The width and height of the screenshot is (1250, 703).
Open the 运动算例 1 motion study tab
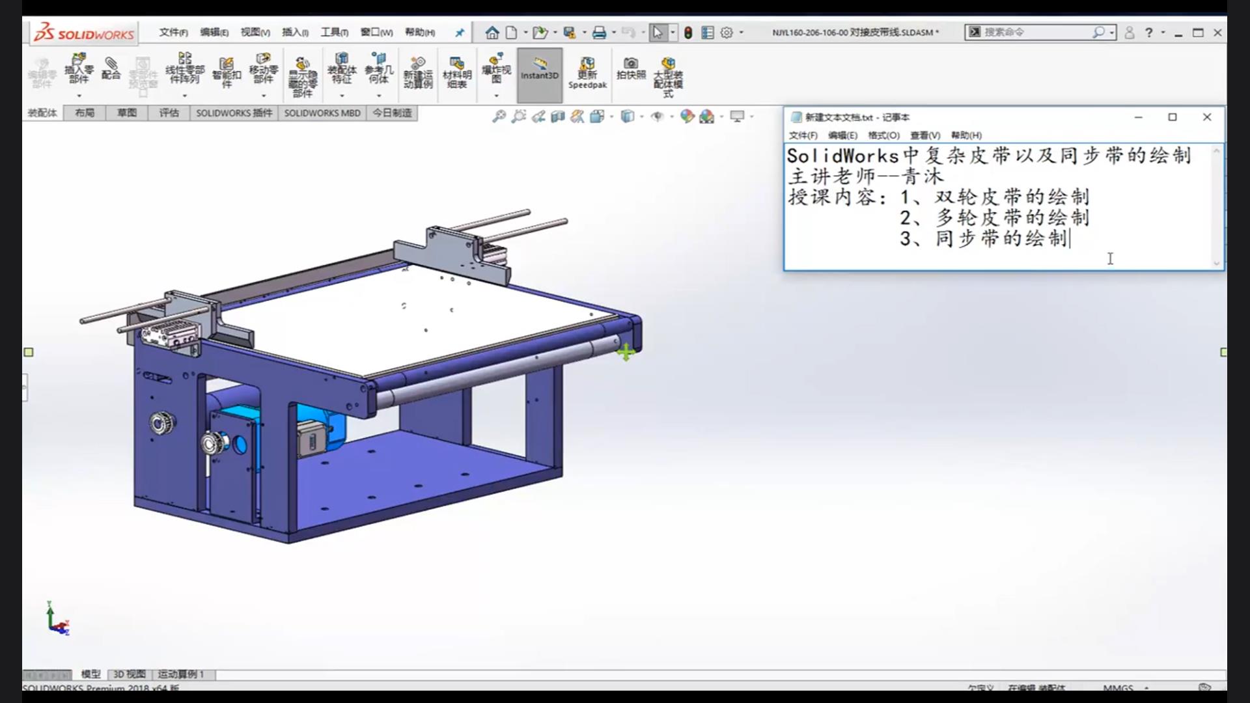tap(181, 674)
